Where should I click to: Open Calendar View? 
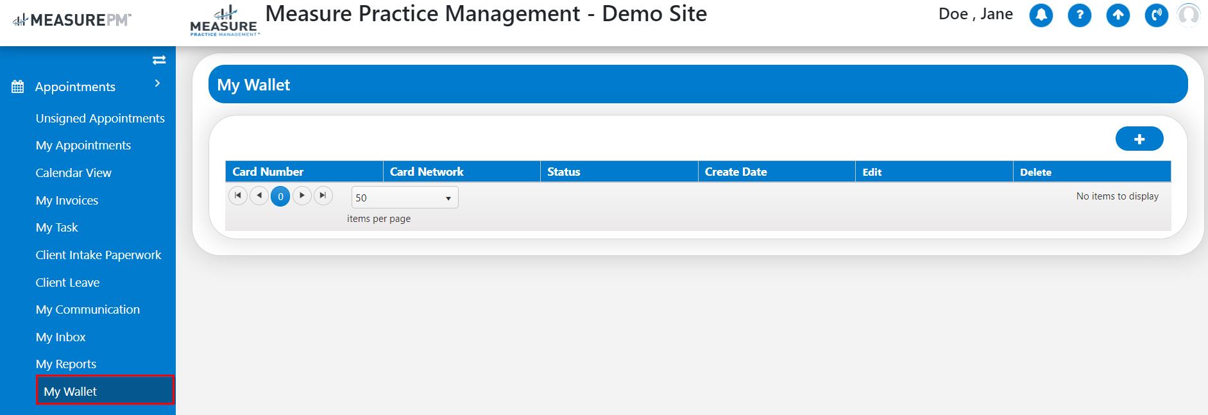(x=74, y=173)
